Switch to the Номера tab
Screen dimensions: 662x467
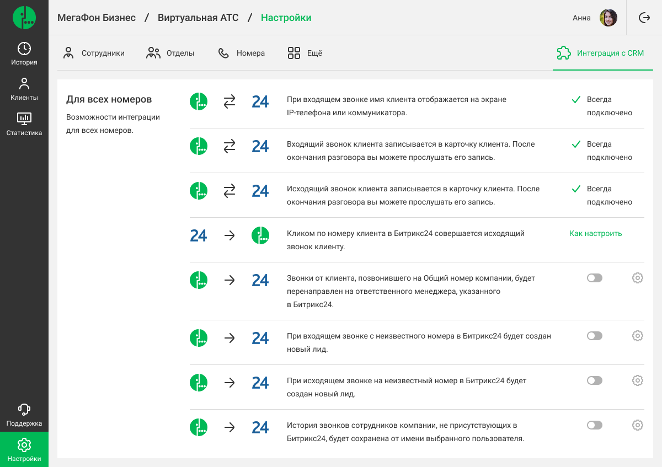242,53
